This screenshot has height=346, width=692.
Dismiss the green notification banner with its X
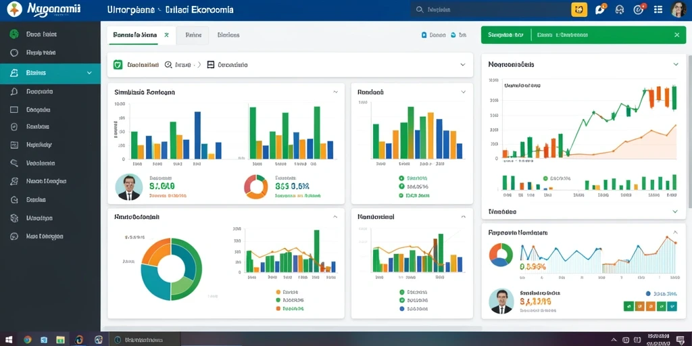[x=677, y=35]
